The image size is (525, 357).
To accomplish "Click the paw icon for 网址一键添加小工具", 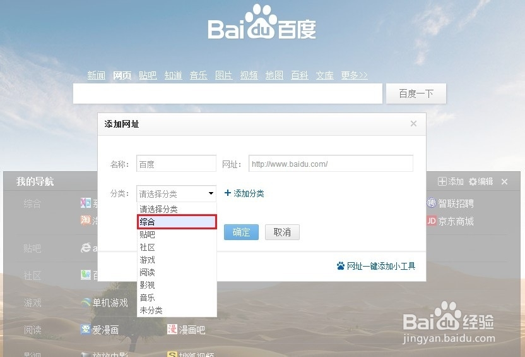I will click(x=341, y=266).
